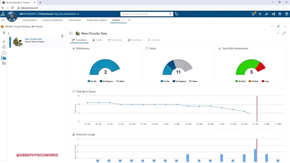Click the search filter funnel icon
Viewport: 290px width, 163px height.
pyautogui.click(x=170, y=14)
